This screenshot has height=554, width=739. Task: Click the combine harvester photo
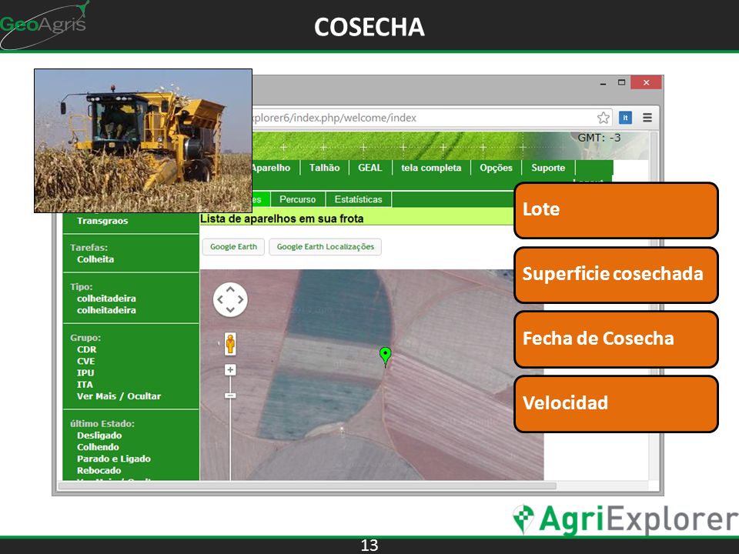[x=143, y=141]
